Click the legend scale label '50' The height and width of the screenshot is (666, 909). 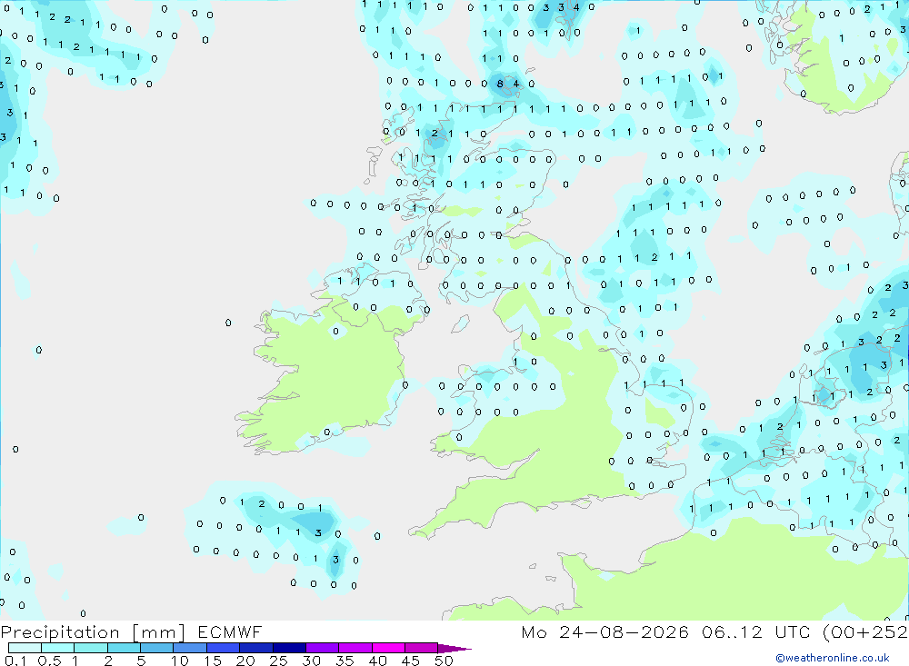444,661
